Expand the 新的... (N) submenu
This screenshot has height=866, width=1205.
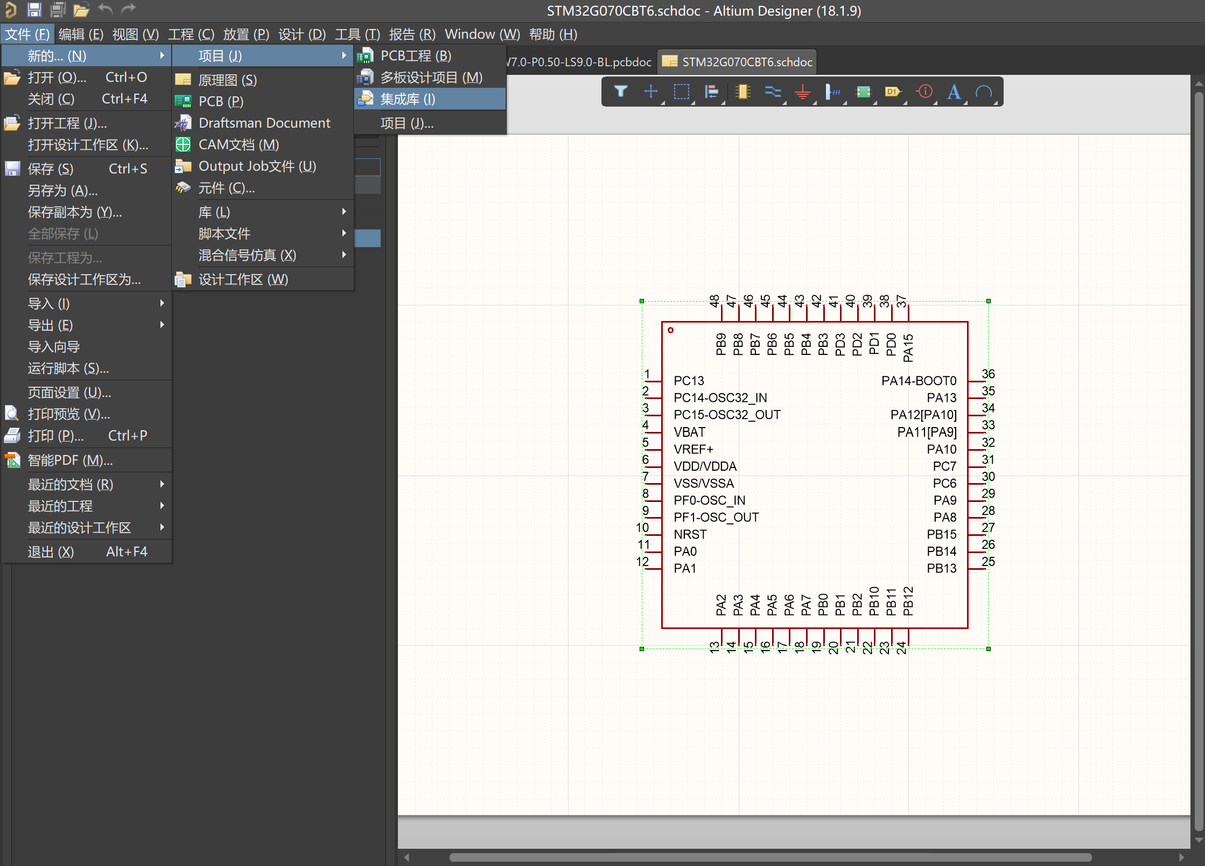click(87, 55)
